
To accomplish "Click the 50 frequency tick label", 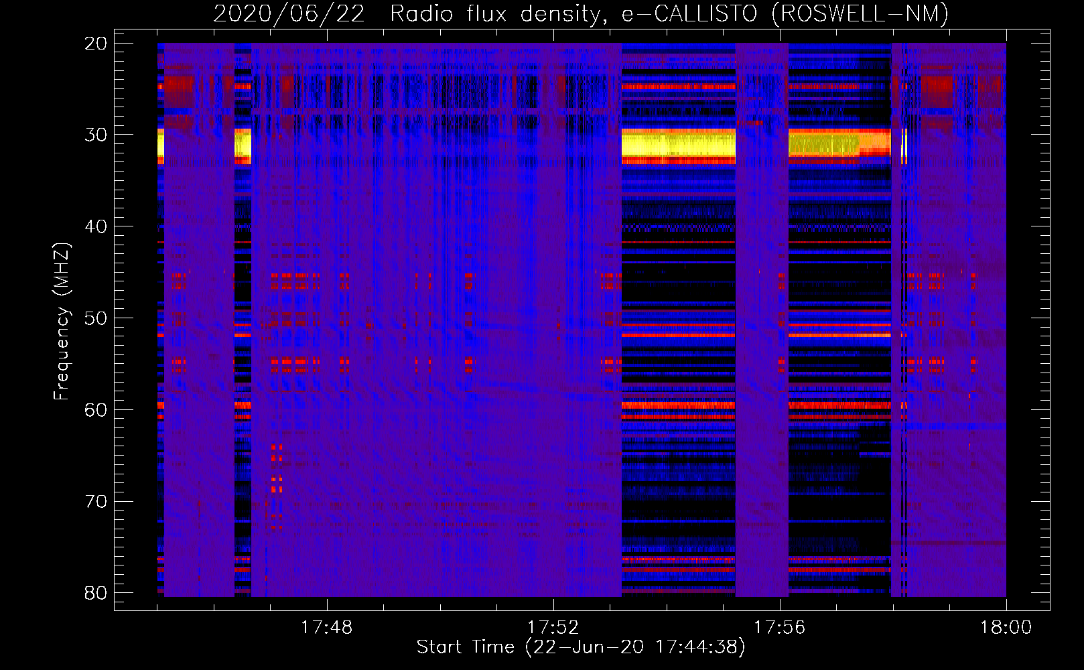I will (96, 318).
